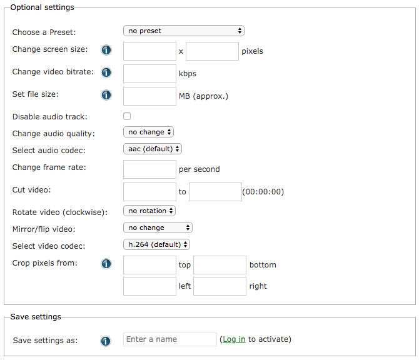Open the Select audio codec dropdown
419x360 pixels.
pyautogui.click(x=153, y=149)
